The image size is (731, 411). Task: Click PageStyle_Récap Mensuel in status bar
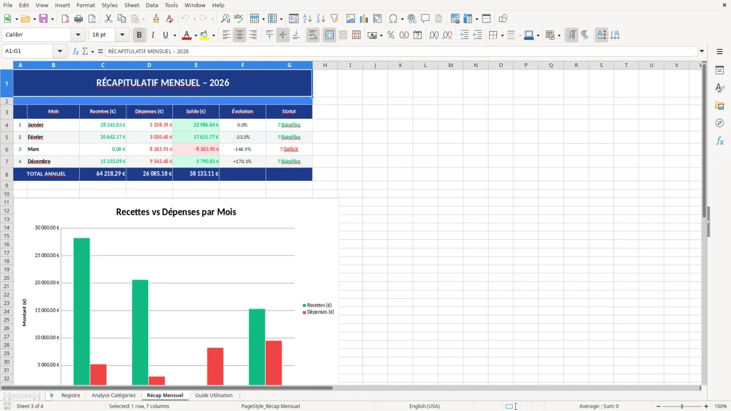click(x=270, y=406)
